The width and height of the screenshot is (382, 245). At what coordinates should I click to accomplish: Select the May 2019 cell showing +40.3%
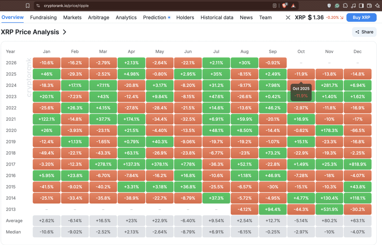160,142
